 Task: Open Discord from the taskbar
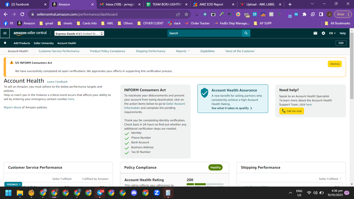click(x=134, y=193)
